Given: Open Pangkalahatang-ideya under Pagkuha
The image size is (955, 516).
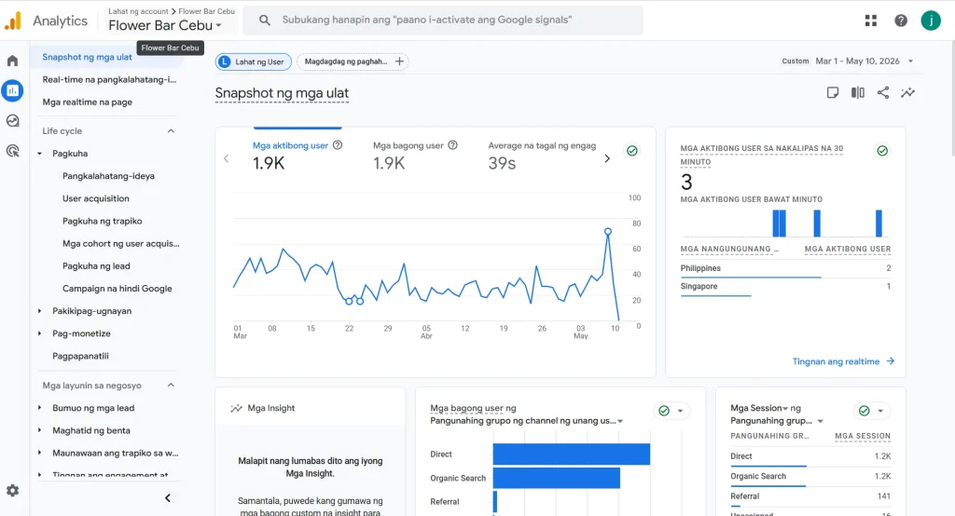Looking at the screenshot, I should [x=108, y=176].
